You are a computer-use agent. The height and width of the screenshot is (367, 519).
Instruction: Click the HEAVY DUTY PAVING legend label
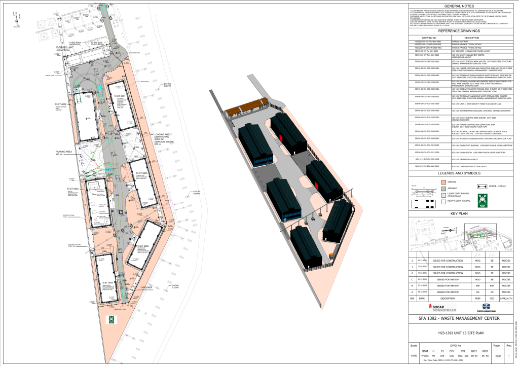pos(458,201)
